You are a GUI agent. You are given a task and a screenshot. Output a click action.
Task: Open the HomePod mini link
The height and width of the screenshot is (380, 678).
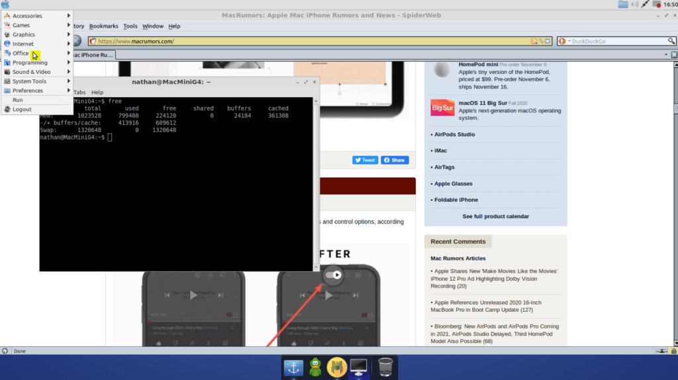[478, 64]
